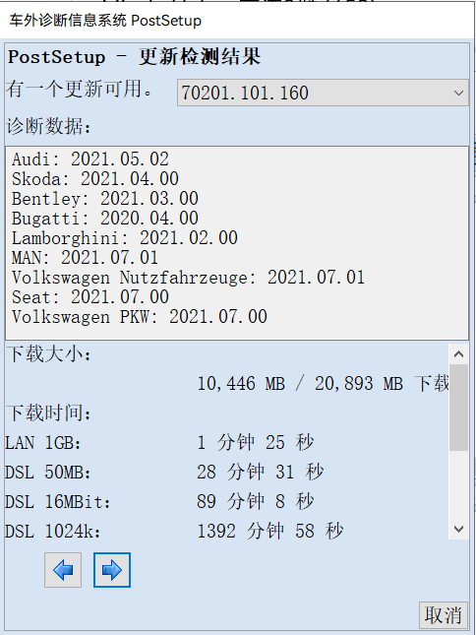Click the LAN 1GB label
This screenshot has width=476, height=635.
(x=43, y=443)
